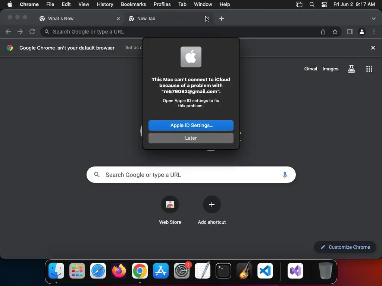This screenshot has height=286, width=382.
Task: Open Spotlight search in the menu bar
Action: [x=311, y=4]
